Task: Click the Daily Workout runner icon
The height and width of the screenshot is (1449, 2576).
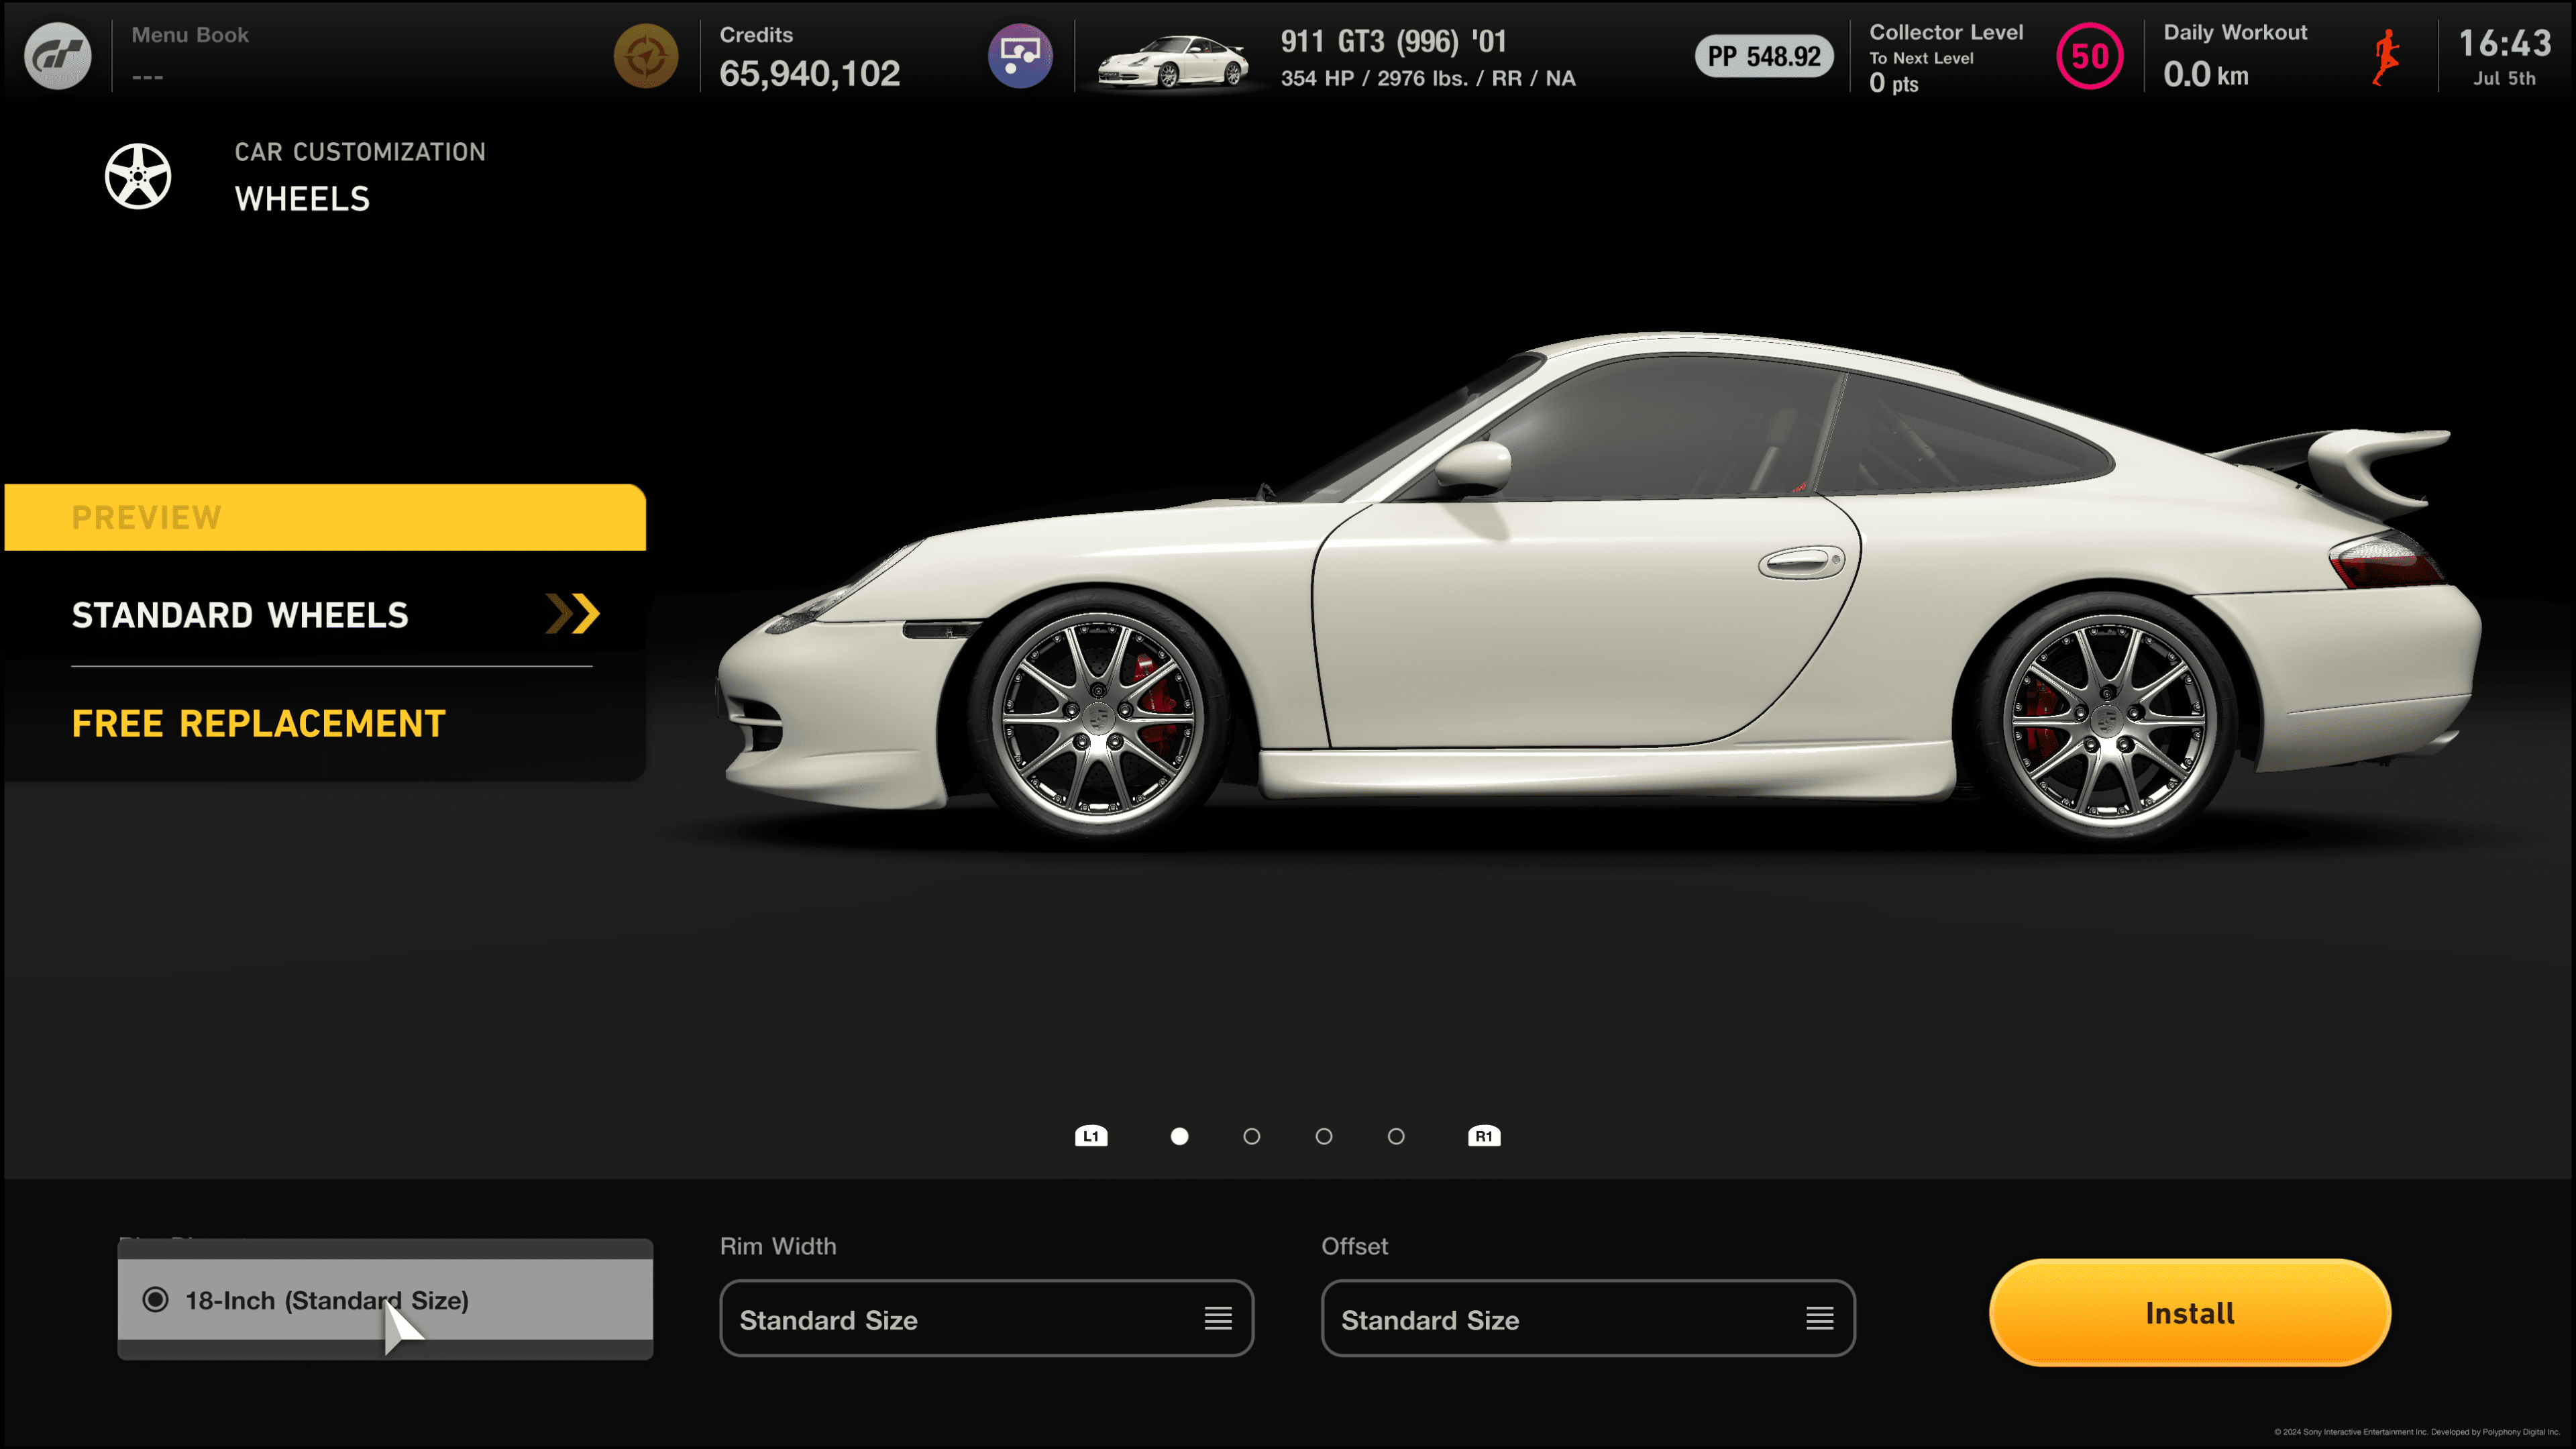Action: [x=2386, y=57]
